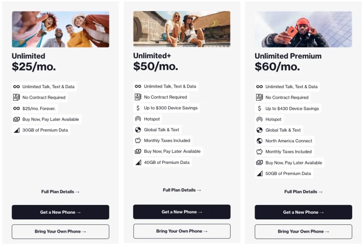Open Full Plan Details for Unlimited Premium

pos(303,192)
